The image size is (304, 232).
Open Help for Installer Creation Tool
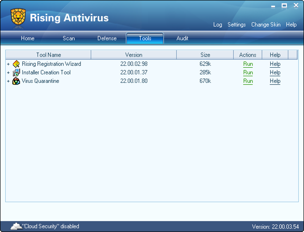point(275,73)
